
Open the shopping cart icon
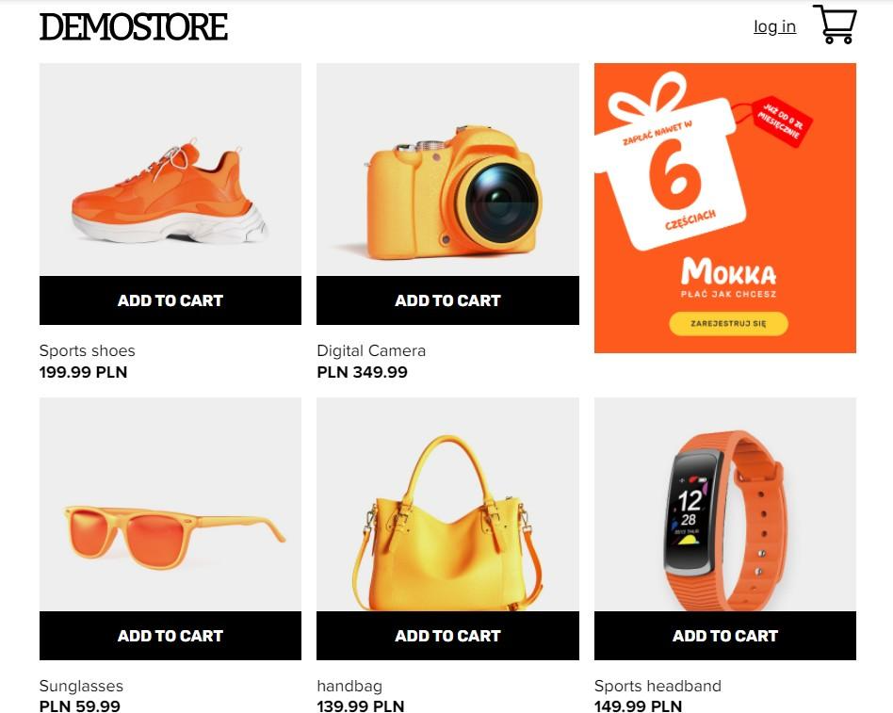(x=835, y=24)
